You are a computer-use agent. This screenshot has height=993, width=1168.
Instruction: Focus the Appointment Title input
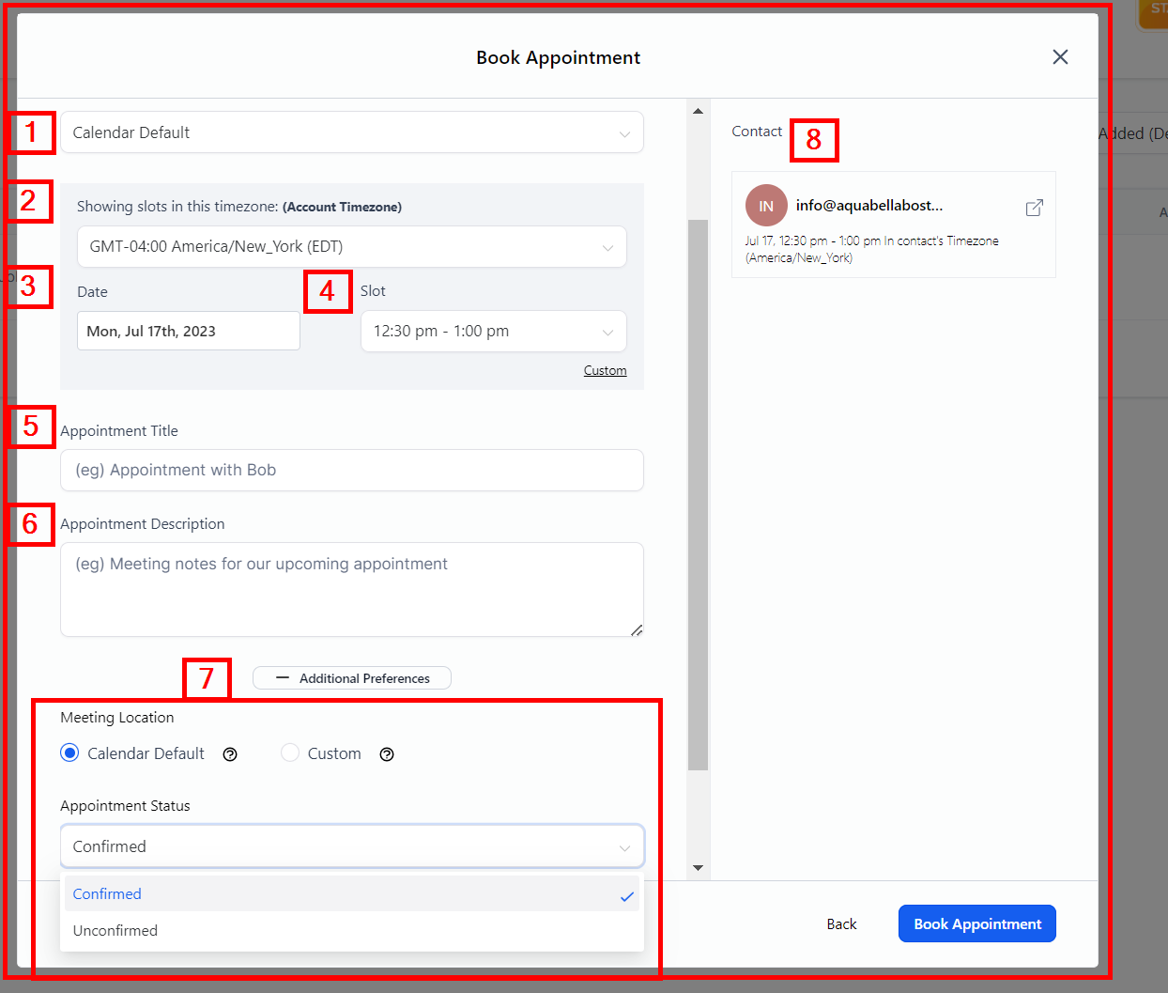tap(352, 470)
